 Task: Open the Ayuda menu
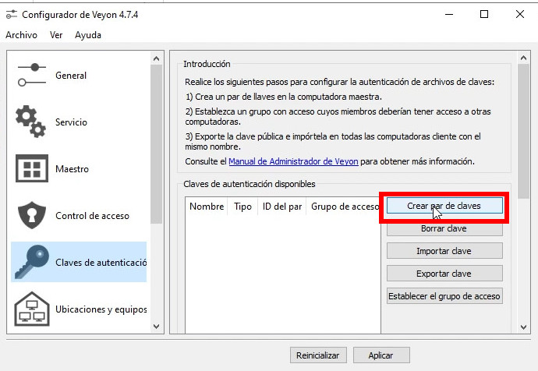[88, 35]
